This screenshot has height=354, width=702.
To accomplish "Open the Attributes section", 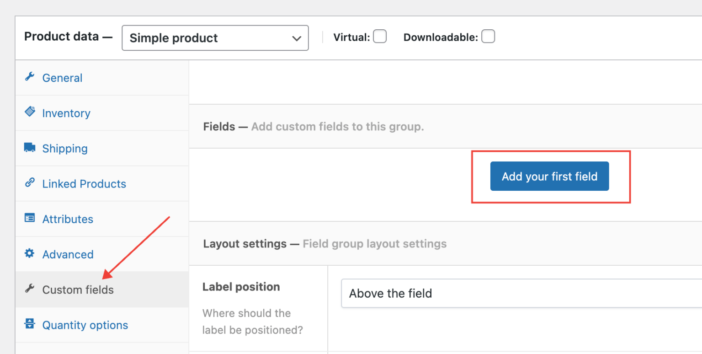I will 67,219.
